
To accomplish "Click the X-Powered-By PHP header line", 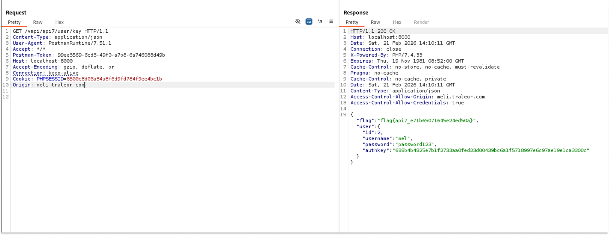I will (386, 55).
